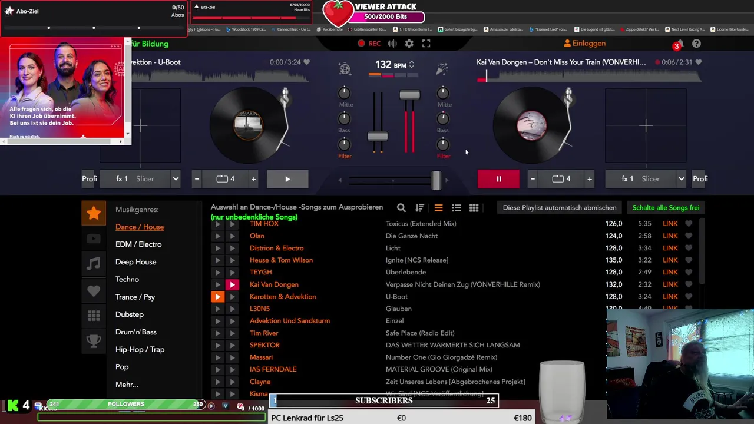Click the Kai Van Dongen artist name
The width and height of the screenshot is (754, 424).
click(274, 284)
